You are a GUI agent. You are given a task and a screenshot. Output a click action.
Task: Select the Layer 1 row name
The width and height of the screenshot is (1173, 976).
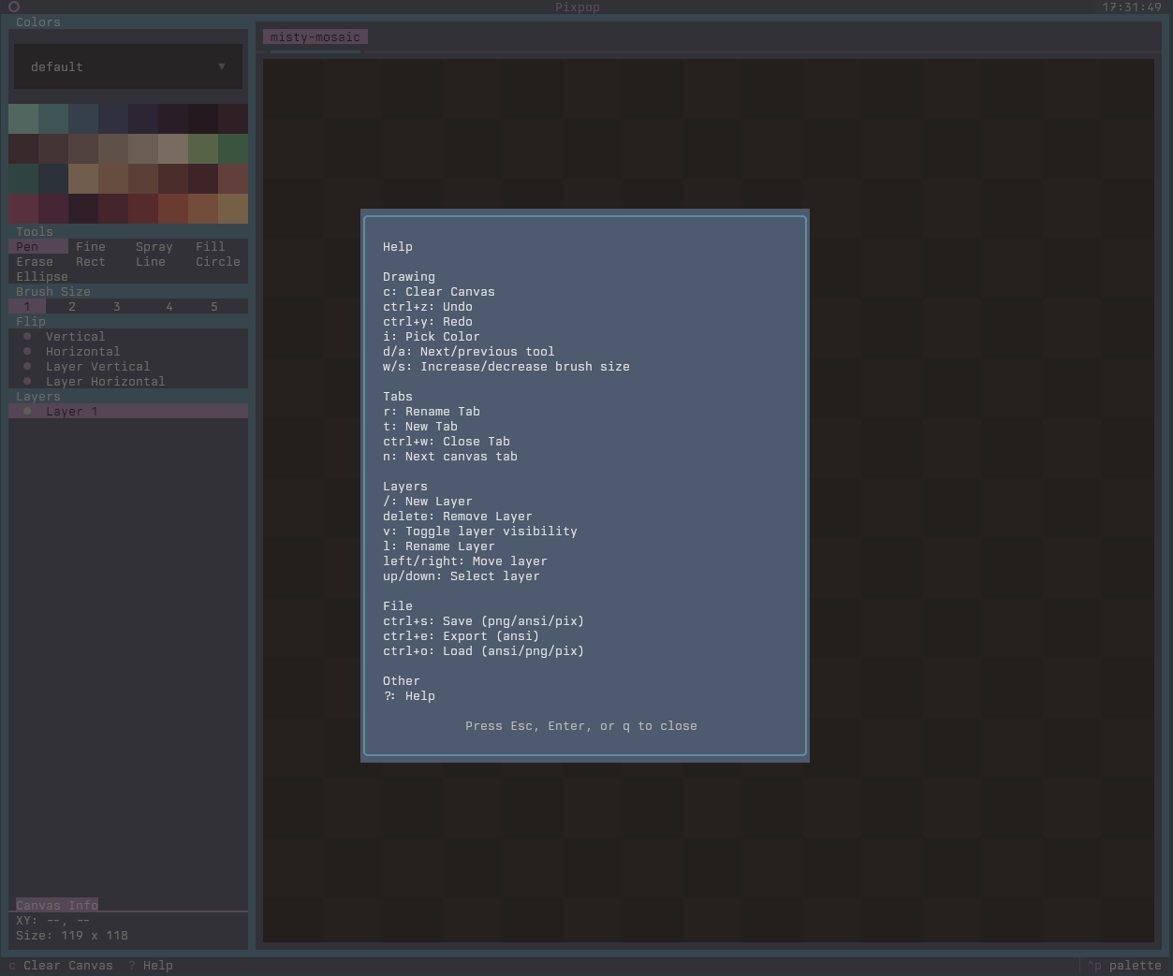72,412
